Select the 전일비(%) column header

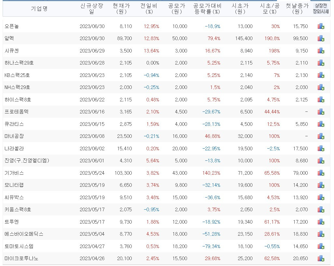pyautogui.click(x=149, y=8)
